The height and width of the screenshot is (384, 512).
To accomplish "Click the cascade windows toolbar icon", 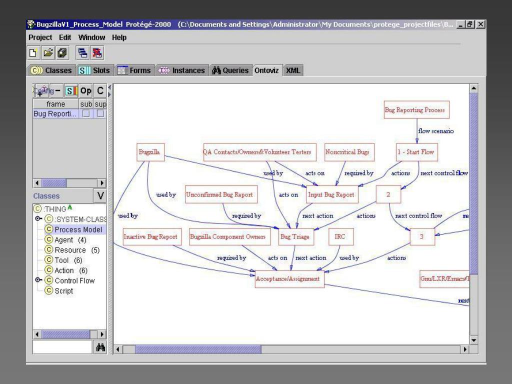I will 82,53.
